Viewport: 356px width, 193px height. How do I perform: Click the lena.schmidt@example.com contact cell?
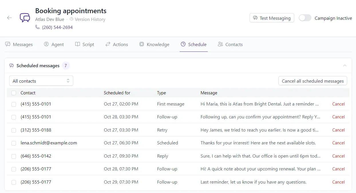49,143
